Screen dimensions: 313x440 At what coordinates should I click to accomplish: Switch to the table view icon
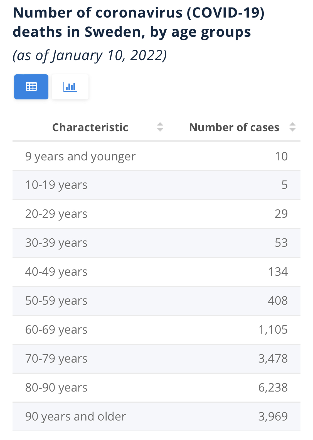[31, 87]
